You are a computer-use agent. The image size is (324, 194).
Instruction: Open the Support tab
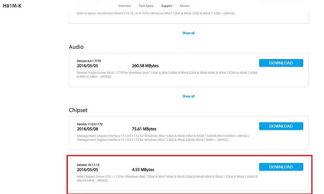tap(167, 6)
